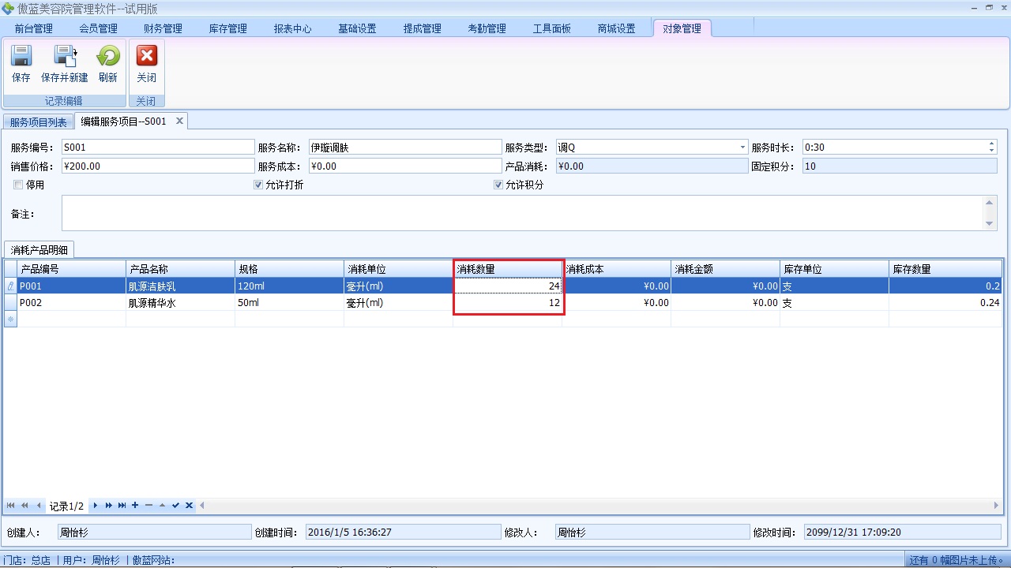Open the 服务类型 dropdown
Image resolution: width=1011 pixels, height=568 pixels.
[x=742, y=148]
